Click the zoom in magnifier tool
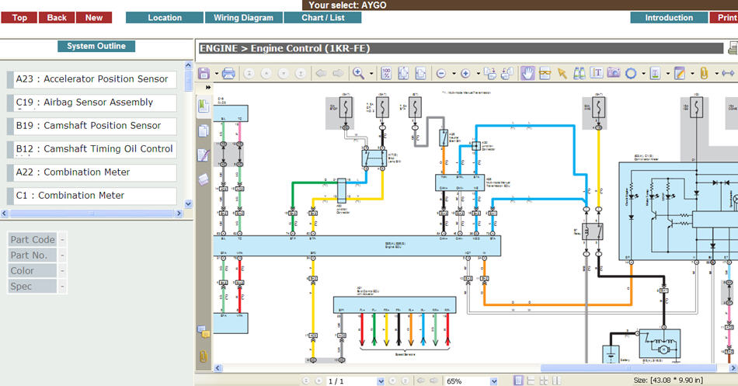 coord(359,74)
